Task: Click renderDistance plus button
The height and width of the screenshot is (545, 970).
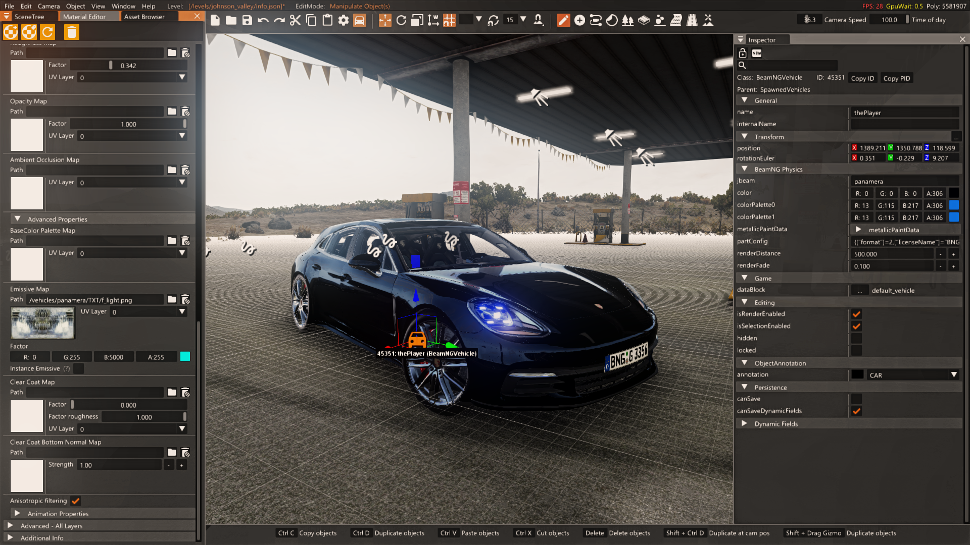Action: tap(953, 254)
